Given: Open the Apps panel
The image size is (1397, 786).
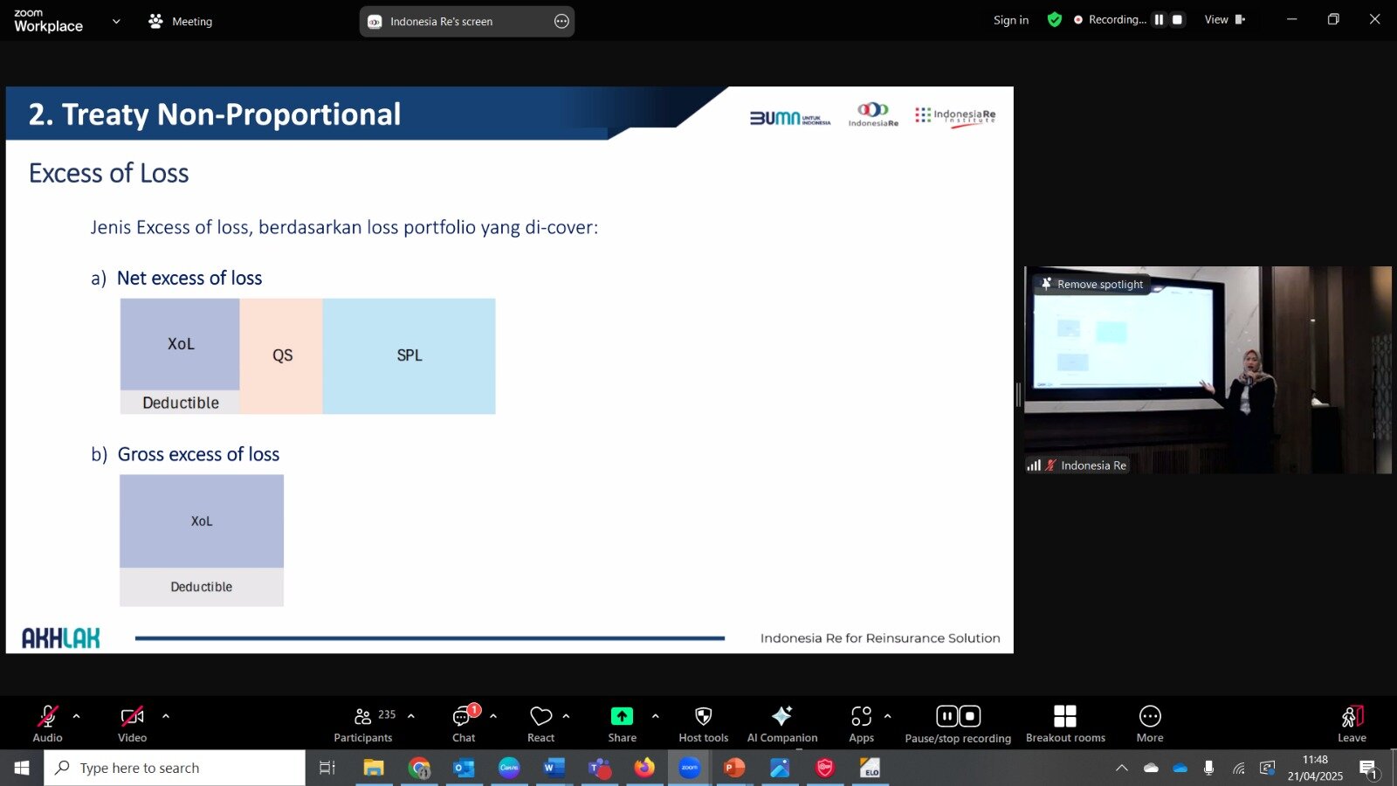Looking at the screenshot, I should [861, 723].
